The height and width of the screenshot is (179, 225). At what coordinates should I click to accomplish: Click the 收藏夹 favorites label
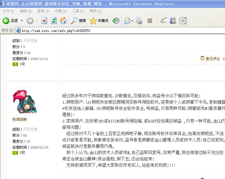(103, 21)
